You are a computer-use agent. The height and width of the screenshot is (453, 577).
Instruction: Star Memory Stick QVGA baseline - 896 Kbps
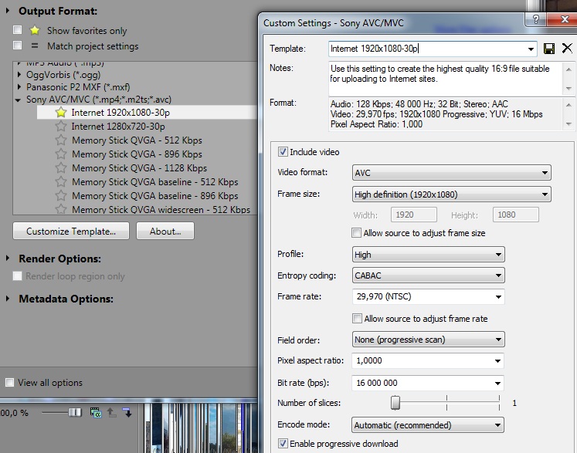point(61,195)
